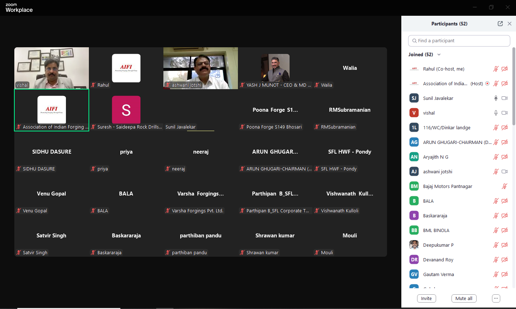Search in Find a participant field

[459, 41]
